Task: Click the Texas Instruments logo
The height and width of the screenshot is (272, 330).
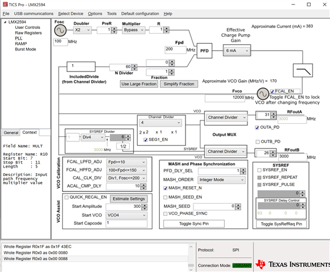Action: (x=292, y=265)
